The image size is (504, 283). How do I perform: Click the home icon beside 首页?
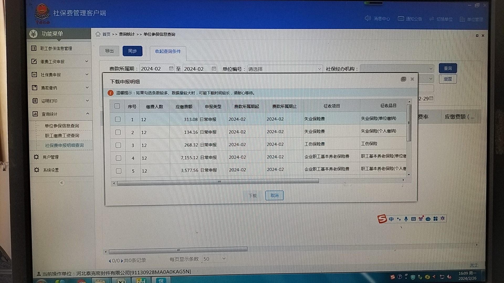pyautogui.click(x=98, y=34)
